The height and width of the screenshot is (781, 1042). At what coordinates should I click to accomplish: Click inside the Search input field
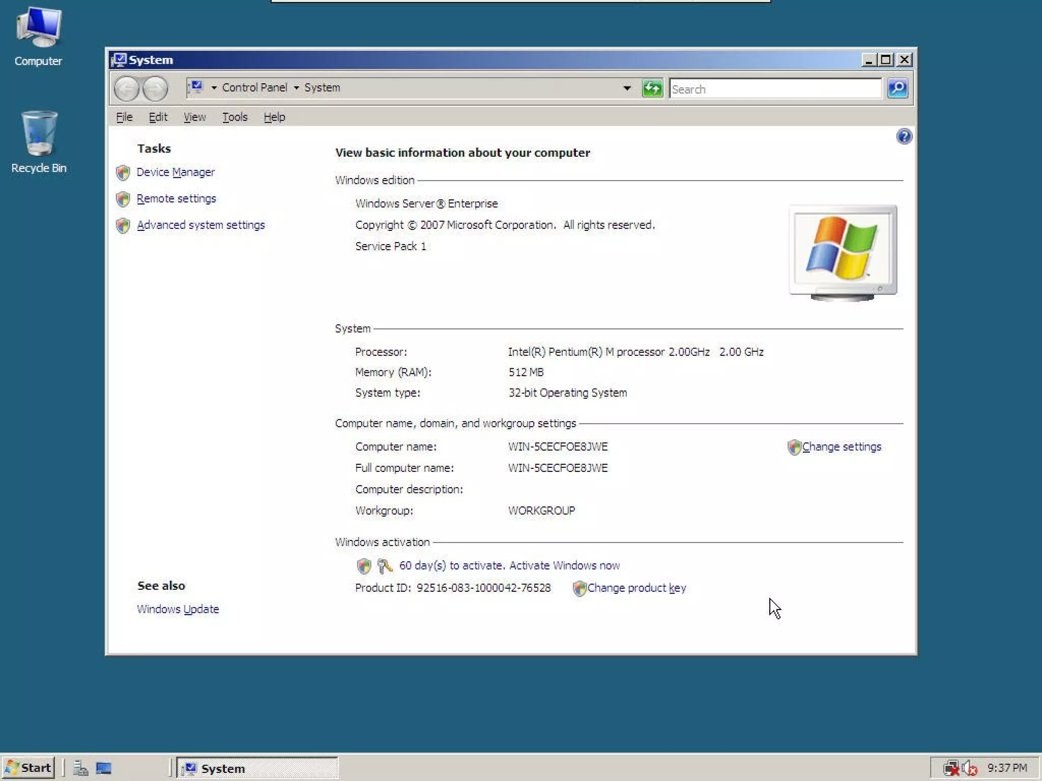(x=774, y=89)
